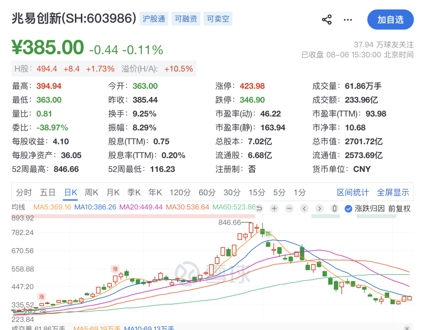Open the three-dots more menu
This screenshot has width=434, height=330.
point(348,20)
